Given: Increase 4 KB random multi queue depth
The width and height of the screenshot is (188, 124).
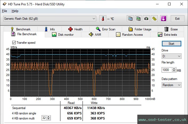Looking at the screenshot, I should pyautogui.click(x=49, y=117).
